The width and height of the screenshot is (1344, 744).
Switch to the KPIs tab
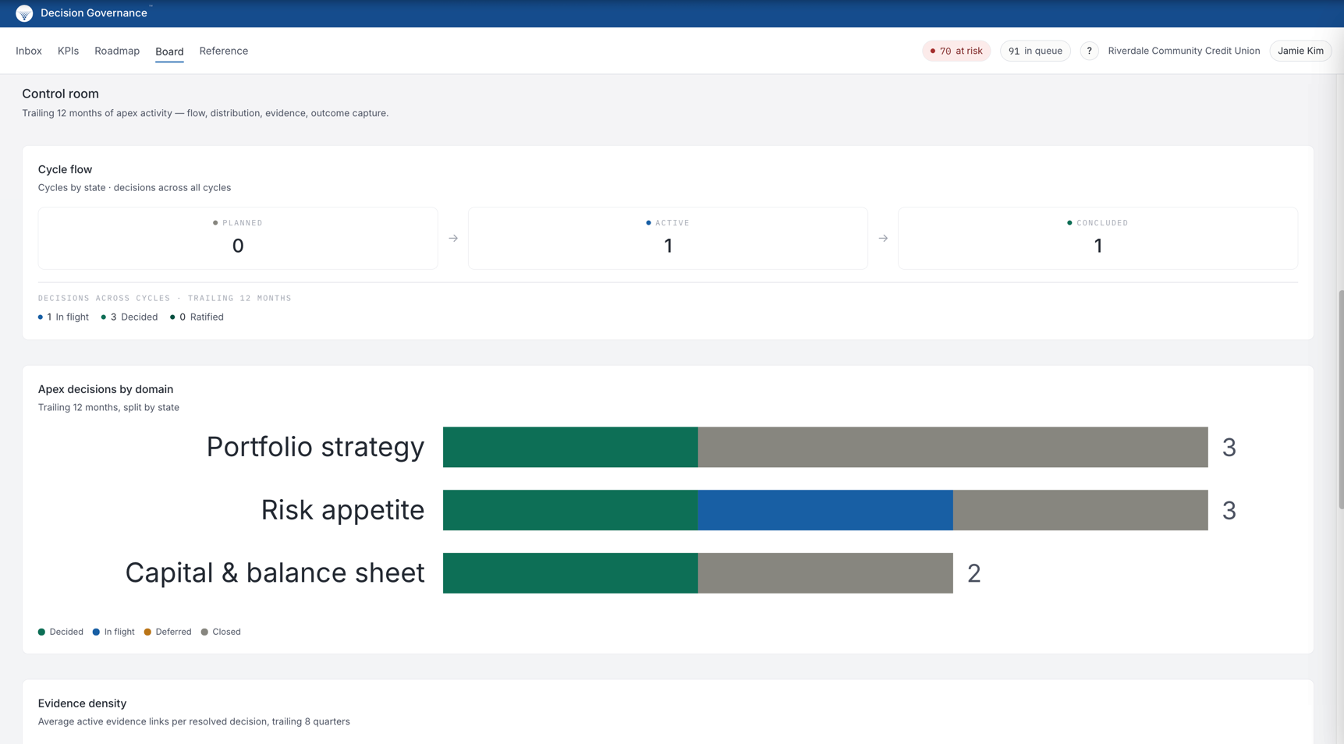(x=68, y=51)
